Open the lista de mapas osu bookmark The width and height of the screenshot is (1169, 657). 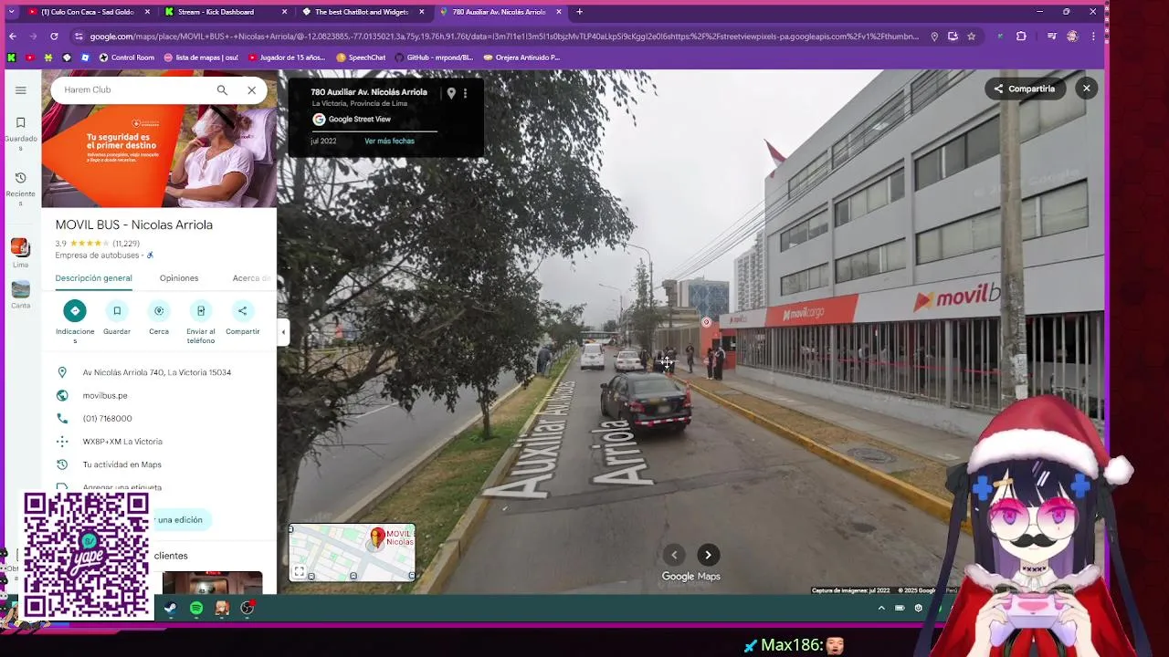(201, 57)
